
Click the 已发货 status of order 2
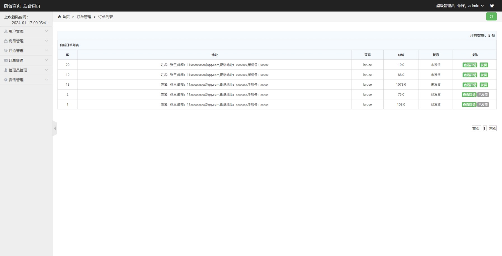pyautogui.click(x=436, y=95)
